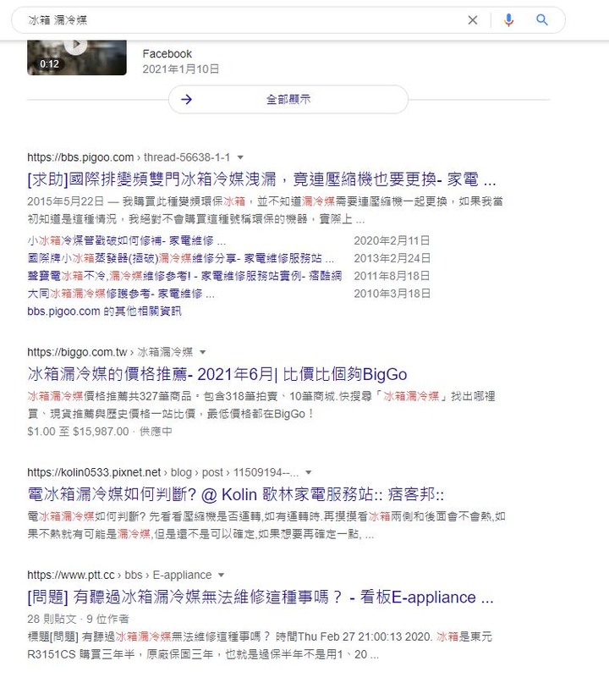The width and height of the screenshot is (609, 683).
Task: Click the price range $1.00 至 $15,987.00 text
Action: click(x=78, y=432)
